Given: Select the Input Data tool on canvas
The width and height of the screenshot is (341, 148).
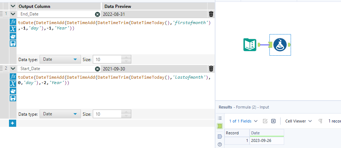Looking at the screenshot, I should (250, 45).
